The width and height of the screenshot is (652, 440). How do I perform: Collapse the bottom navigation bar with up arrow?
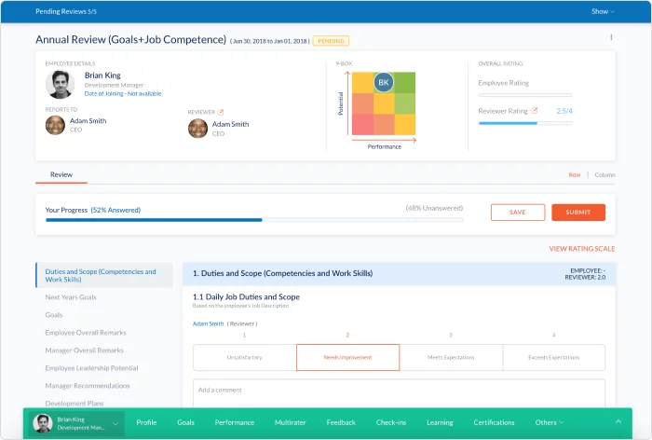pos(618,421)
